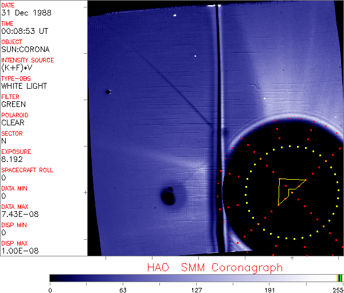Click the INTENSITY SOURCE label

[28, 60]
